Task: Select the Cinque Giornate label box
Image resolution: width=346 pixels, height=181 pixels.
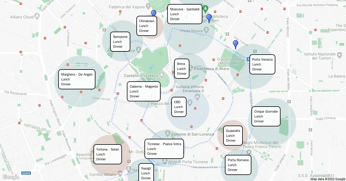Action: click(266, 116)
